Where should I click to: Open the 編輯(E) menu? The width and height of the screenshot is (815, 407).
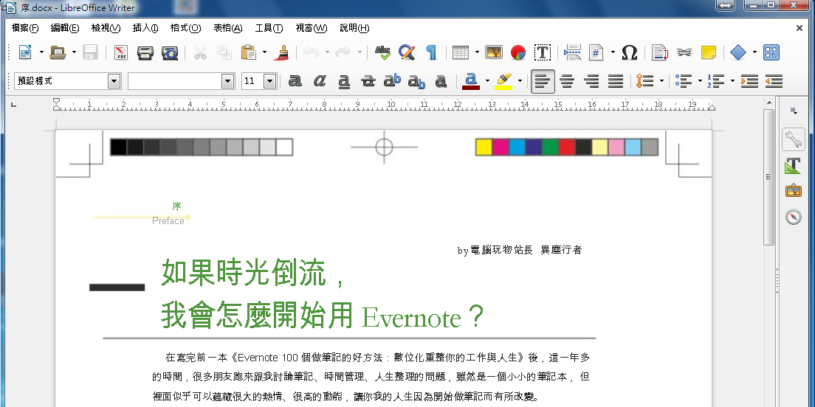click(65, 28)
